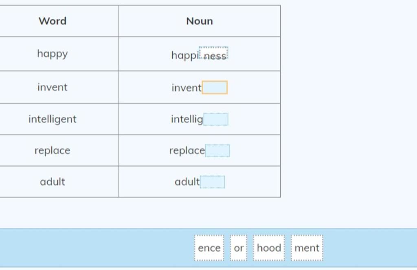Viewport: 417px width, 270px height.
Task: Click the "happi" stem in Noun column
Action: pos(185,55)
